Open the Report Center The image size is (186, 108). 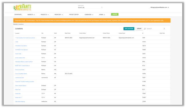74,15
